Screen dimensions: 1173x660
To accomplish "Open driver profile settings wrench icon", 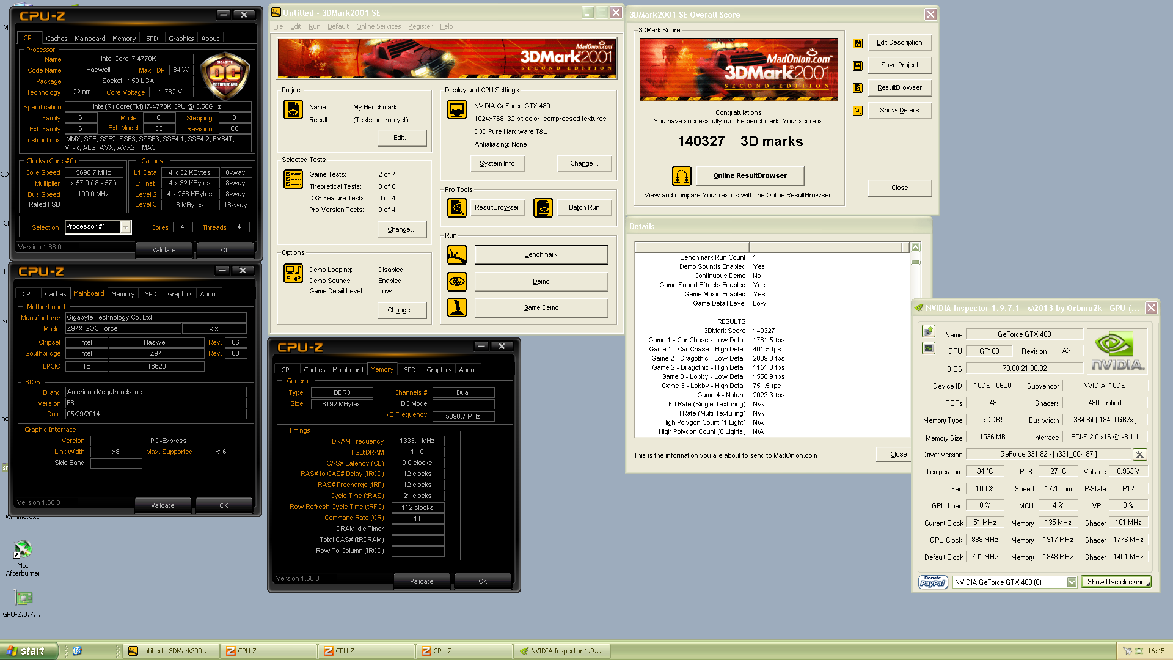I will point(1139,455).
